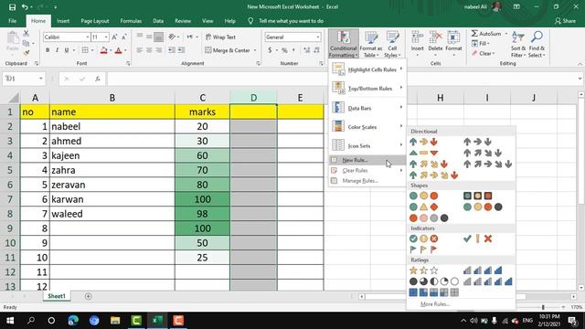585x329 pixels.
Task: Open Format as Table gallery
Action: (371, 44)
